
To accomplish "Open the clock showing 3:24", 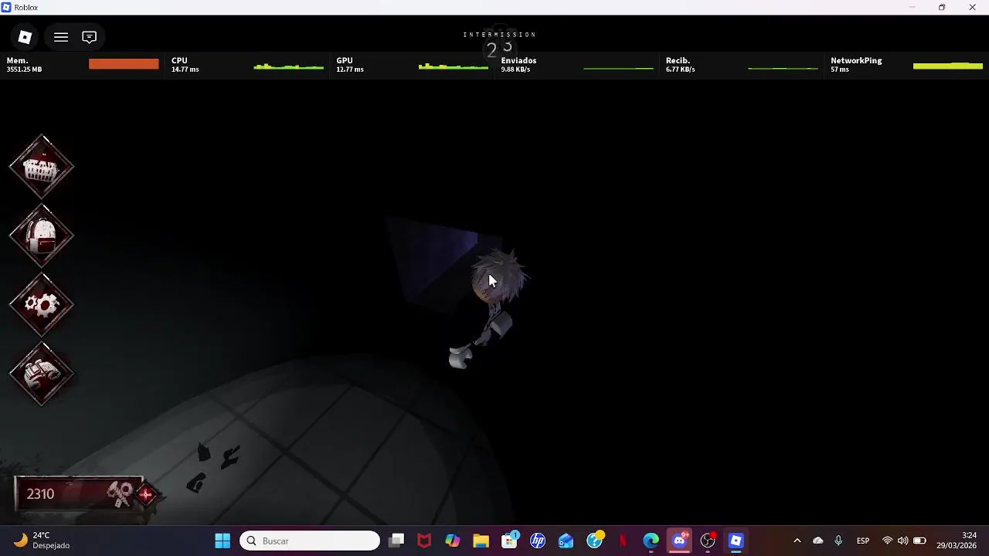I will (x=958, y=541).
